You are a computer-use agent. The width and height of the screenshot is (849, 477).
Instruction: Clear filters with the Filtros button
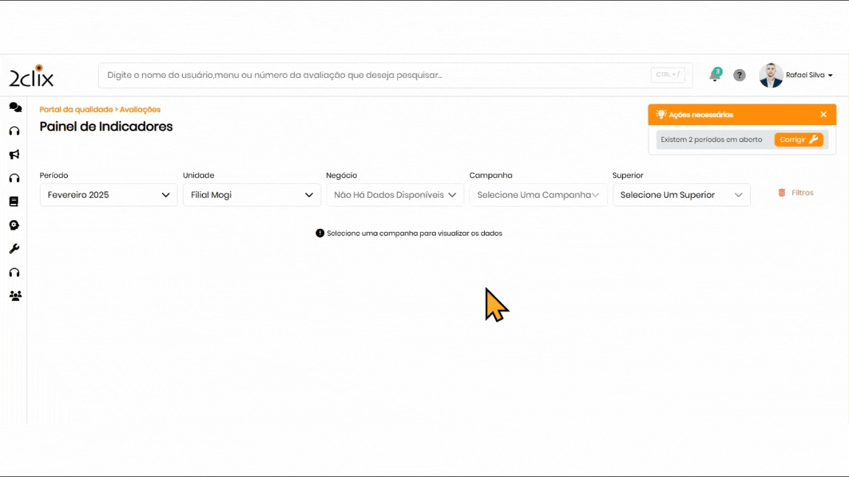coord(796,193)
